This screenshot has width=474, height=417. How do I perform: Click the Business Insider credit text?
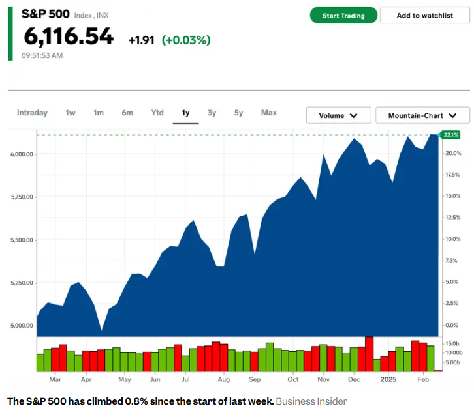tap(311, 401)
